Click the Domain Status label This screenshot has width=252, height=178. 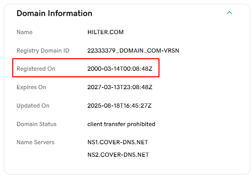pyautogui.click(x=36, y=124)
